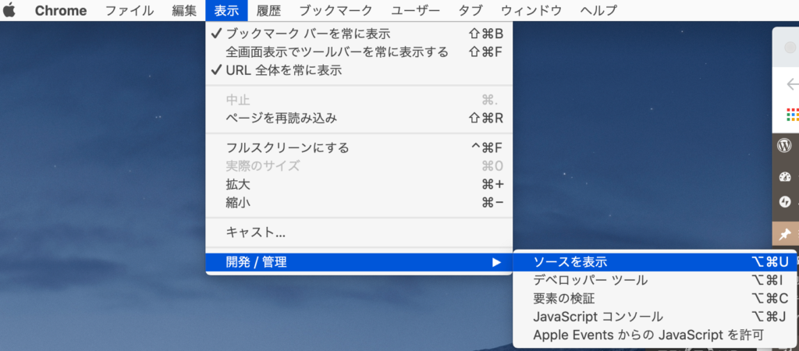Viewport: 799px width, 351px height.
Task: Open JavaScript コンソール
Action: [x=598, y=317]
